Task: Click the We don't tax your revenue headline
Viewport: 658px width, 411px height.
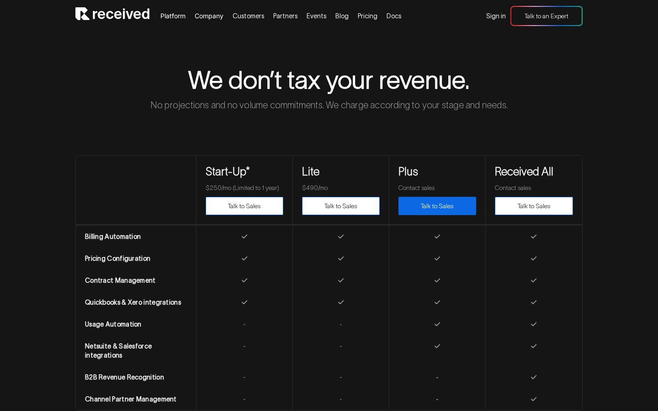Action: [329, 81]
